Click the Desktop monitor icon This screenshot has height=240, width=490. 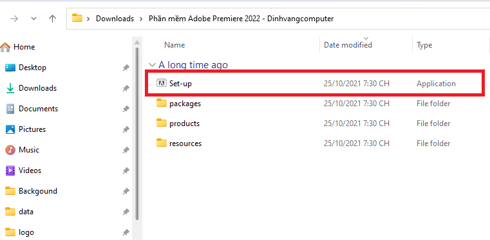click(10, 68)
